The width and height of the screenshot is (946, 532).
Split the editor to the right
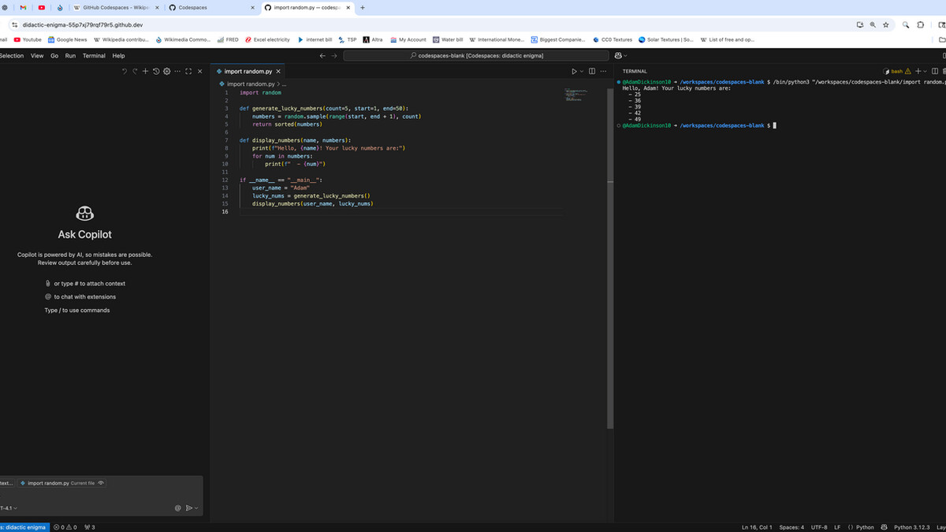(x=592, y=72)
